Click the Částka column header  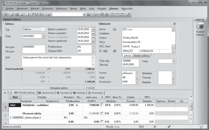tap(131, 97)
